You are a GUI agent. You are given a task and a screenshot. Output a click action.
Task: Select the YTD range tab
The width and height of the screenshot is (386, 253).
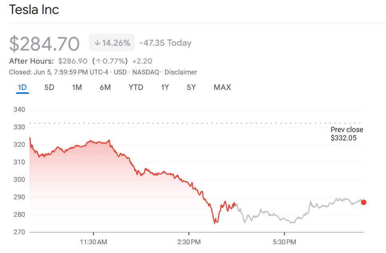tap(136, 87)
